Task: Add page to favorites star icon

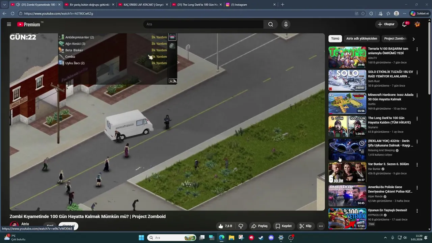Action: click(x=363, y=13)
